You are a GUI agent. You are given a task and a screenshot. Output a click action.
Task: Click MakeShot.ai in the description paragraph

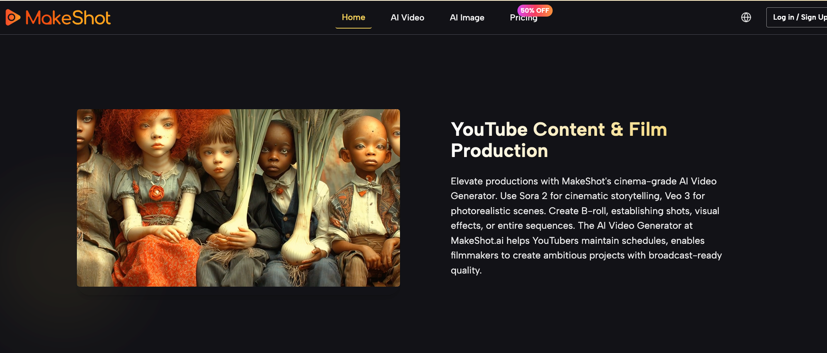477,241
